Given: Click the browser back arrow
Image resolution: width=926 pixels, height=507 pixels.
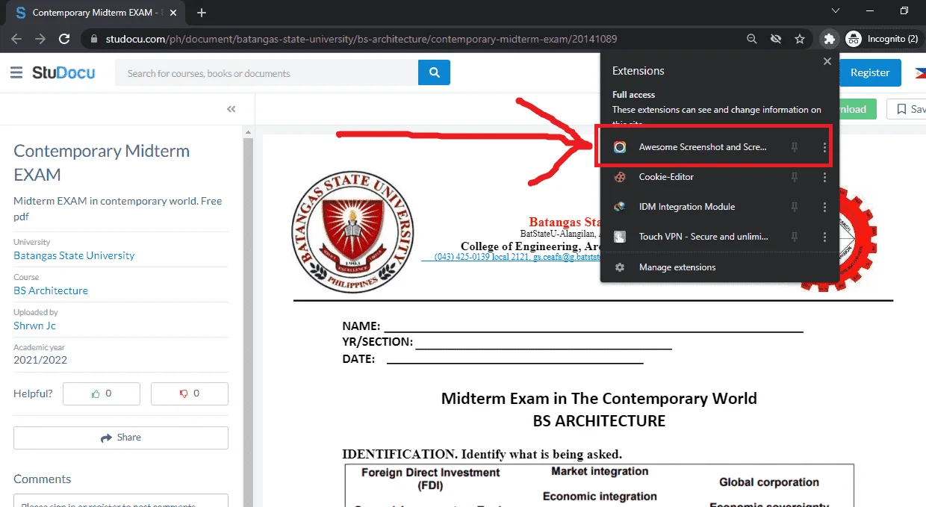Looking at the screenshot, I should point(16,39).
